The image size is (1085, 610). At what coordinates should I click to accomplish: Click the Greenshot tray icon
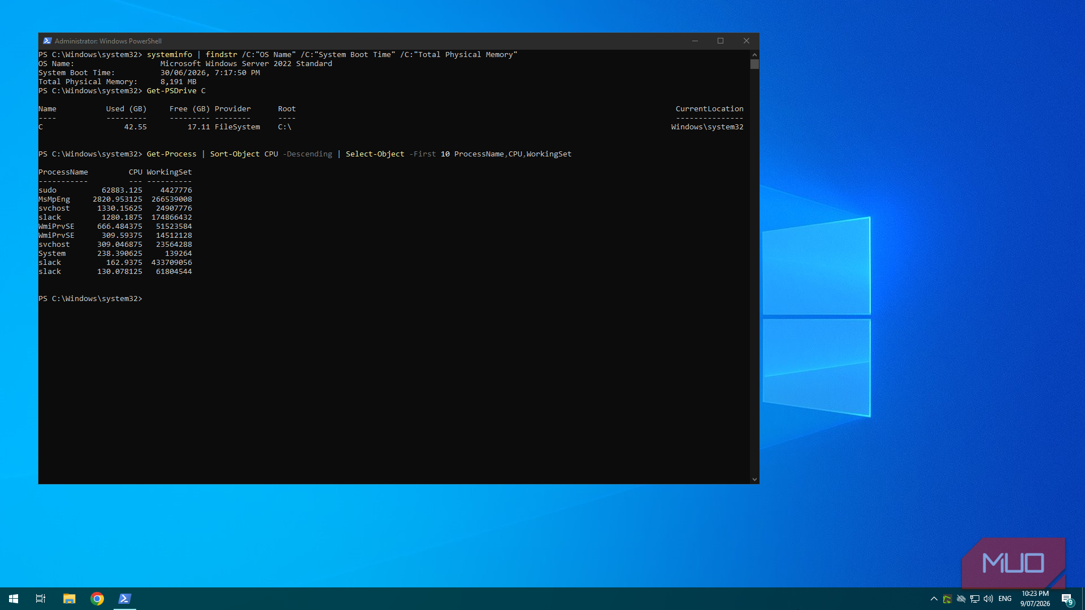tap(947, 599)
